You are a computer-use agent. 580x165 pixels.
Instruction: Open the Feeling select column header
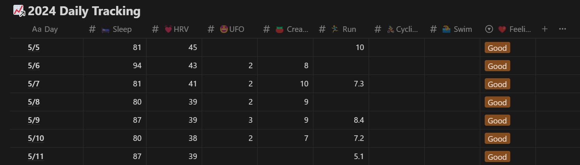[x=508, y=29]
